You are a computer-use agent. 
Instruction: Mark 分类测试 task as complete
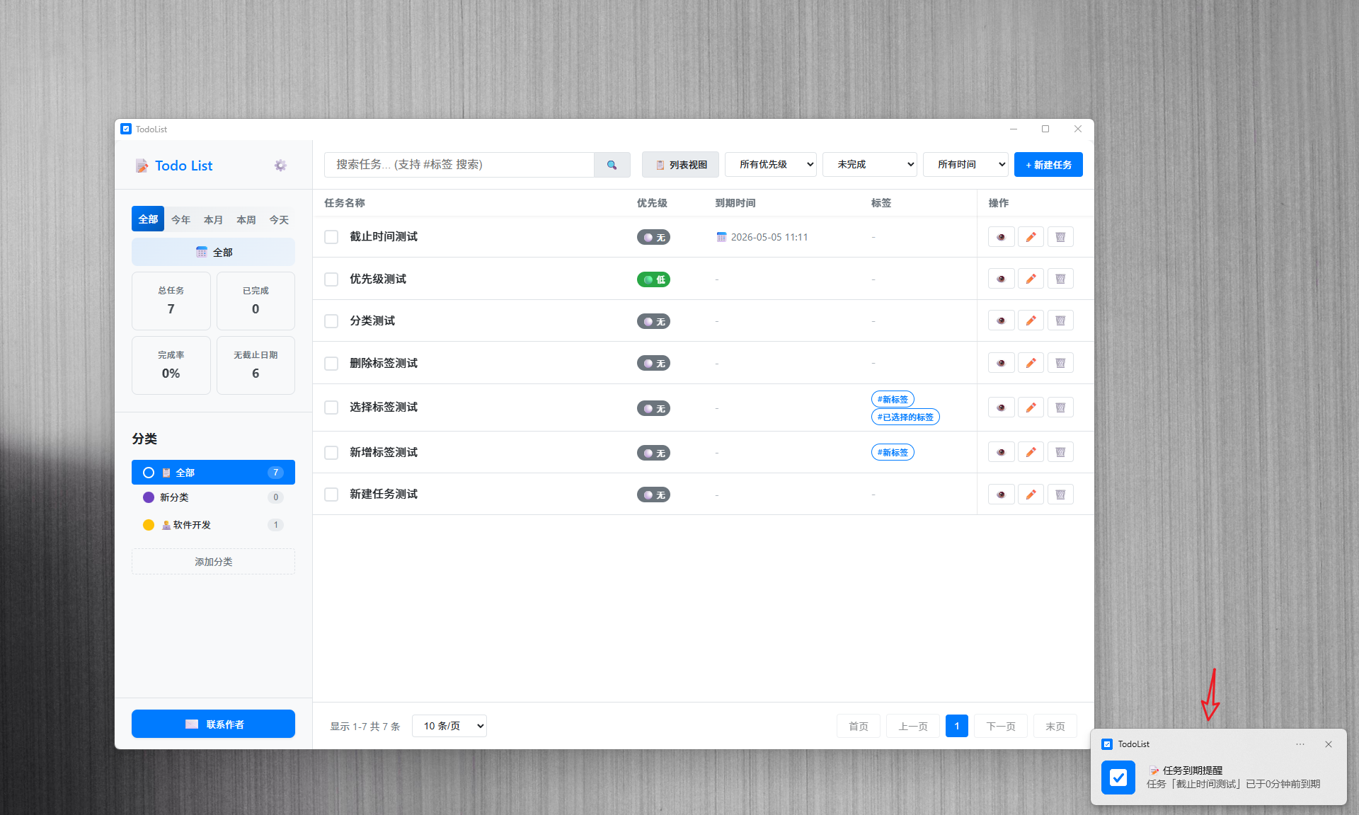point(331,321)
